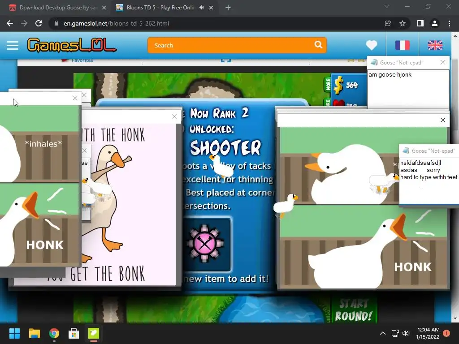Click the address bar URL

pyautogui.click(x=116, y=23)
